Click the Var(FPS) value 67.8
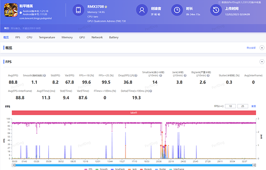The height and width of the screenshot is (170, 266). click(70, 82)
